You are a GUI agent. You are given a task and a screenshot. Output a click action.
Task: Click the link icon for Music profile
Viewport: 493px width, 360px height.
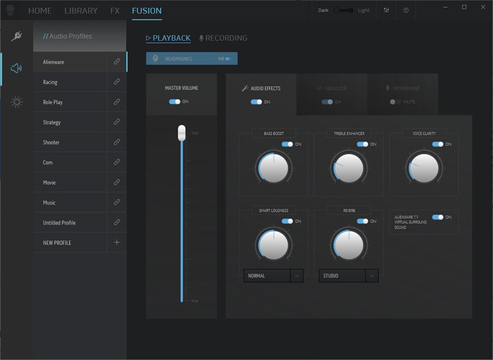[117, 202]
